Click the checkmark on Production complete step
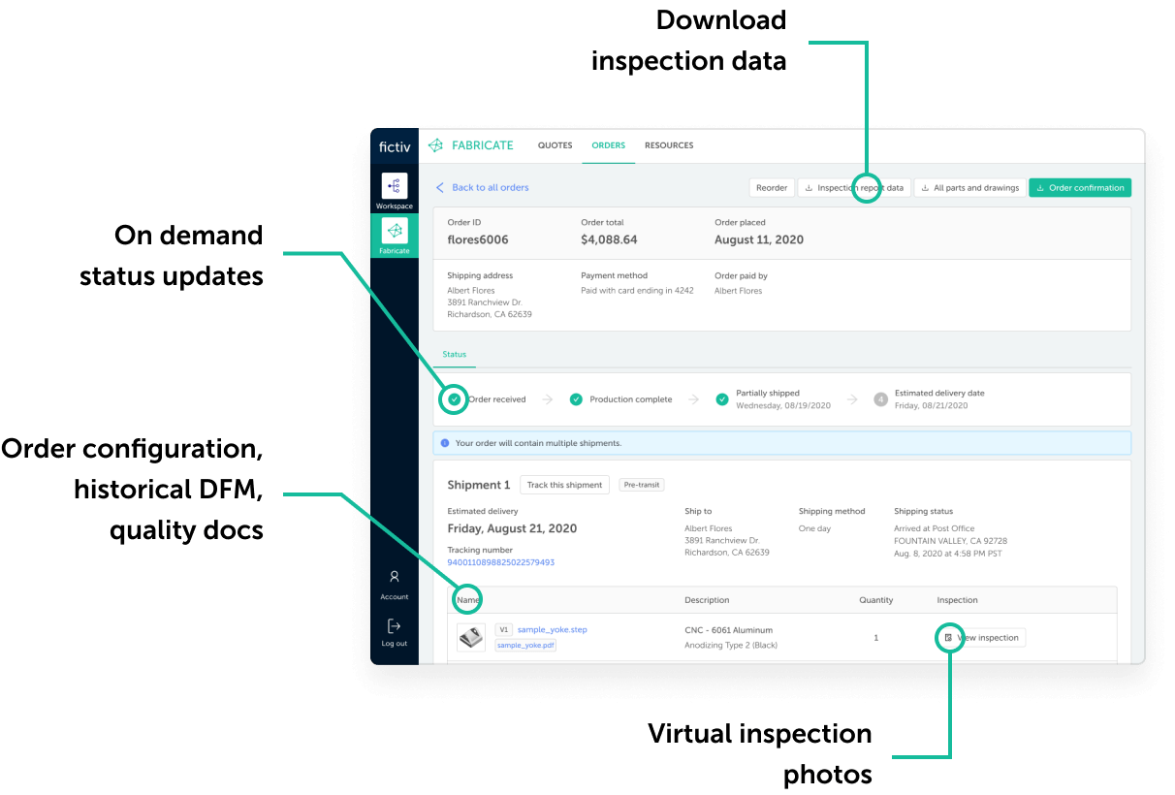Viewport: 1175px width, 795px height. (x=577, y=398)
